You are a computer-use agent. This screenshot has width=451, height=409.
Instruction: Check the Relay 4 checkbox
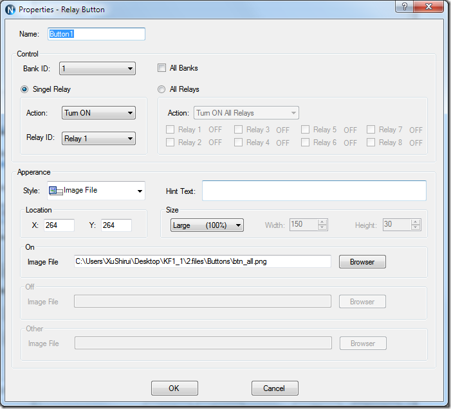point(238,143)
